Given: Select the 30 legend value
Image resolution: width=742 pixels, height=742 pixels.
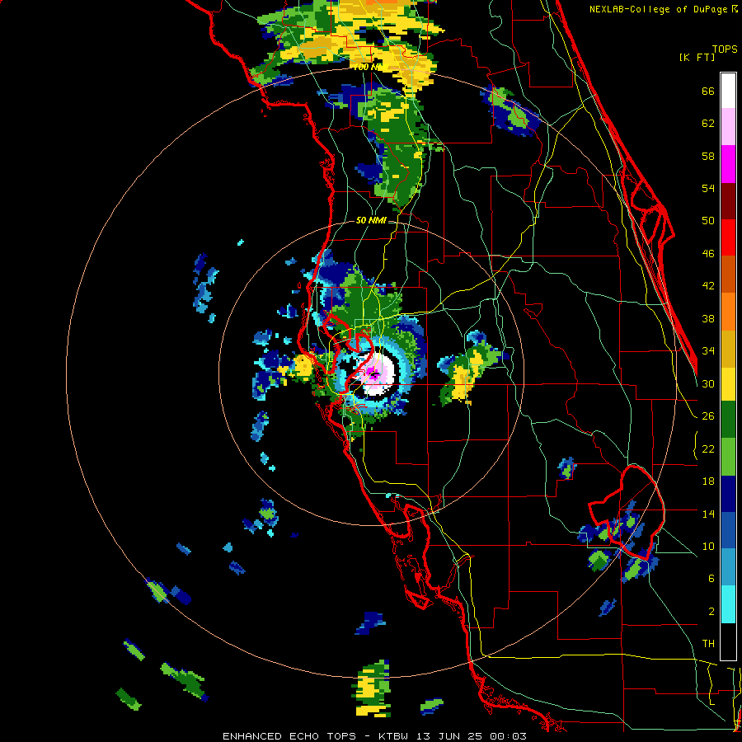Looking at the screenshot, I should pos(708,383).
